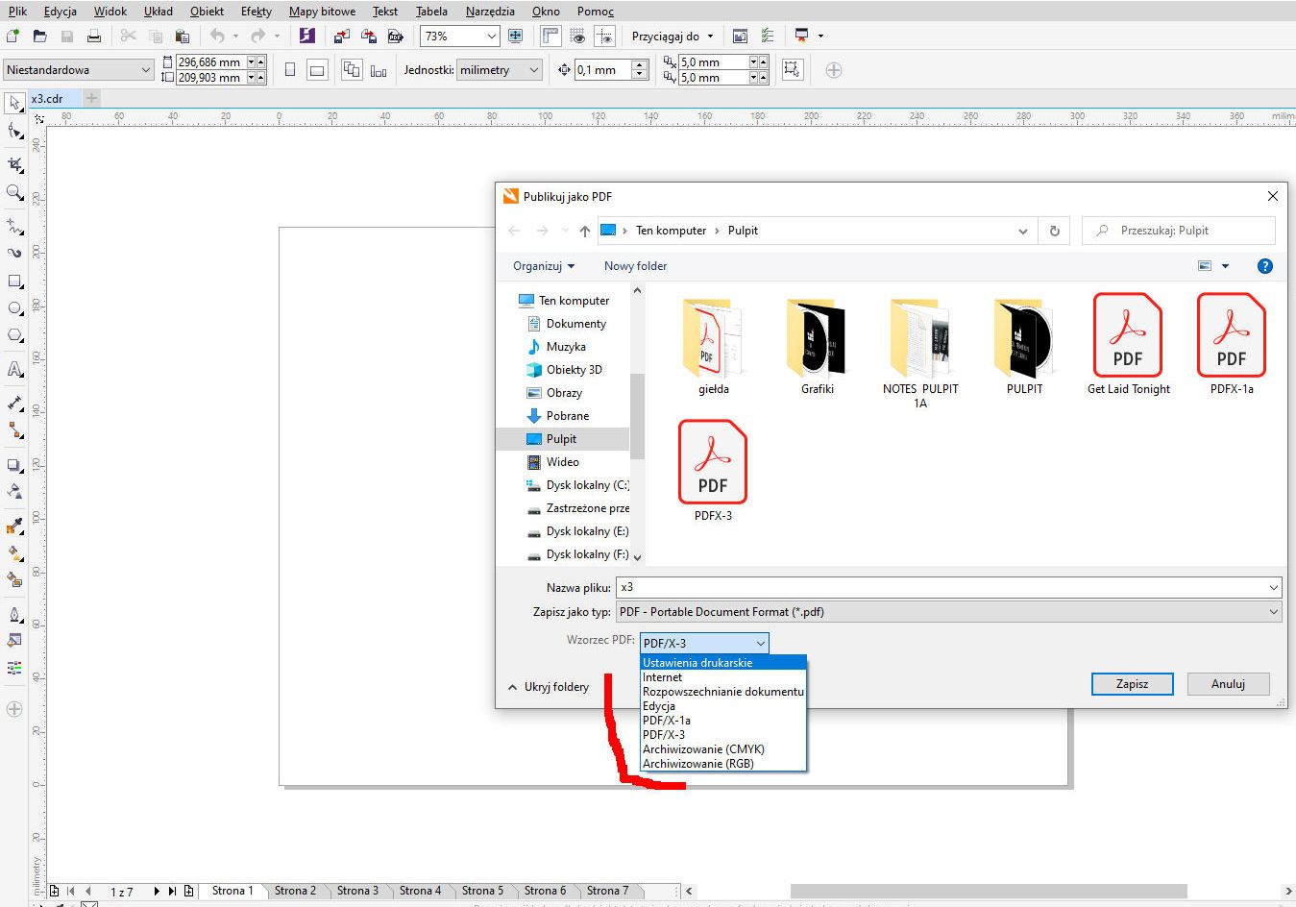Switch to the Strona 3 page tab
1296x907 pixels.
click(357, 891)
